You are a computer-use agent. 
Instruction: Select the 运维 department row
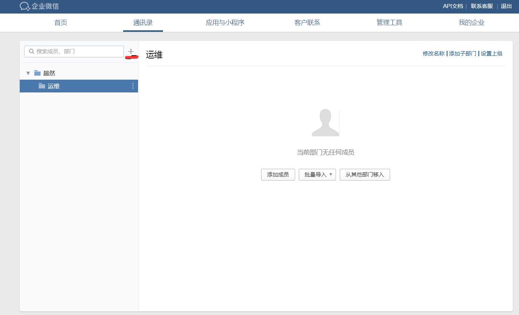[79, 86]
